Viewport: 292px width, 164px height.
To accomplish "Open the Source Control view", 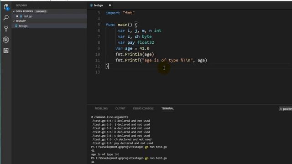I will 6,29.
